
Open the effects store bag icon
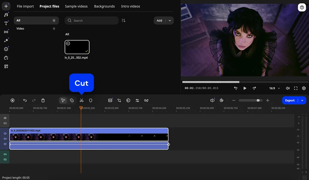[x=6, y=58]
